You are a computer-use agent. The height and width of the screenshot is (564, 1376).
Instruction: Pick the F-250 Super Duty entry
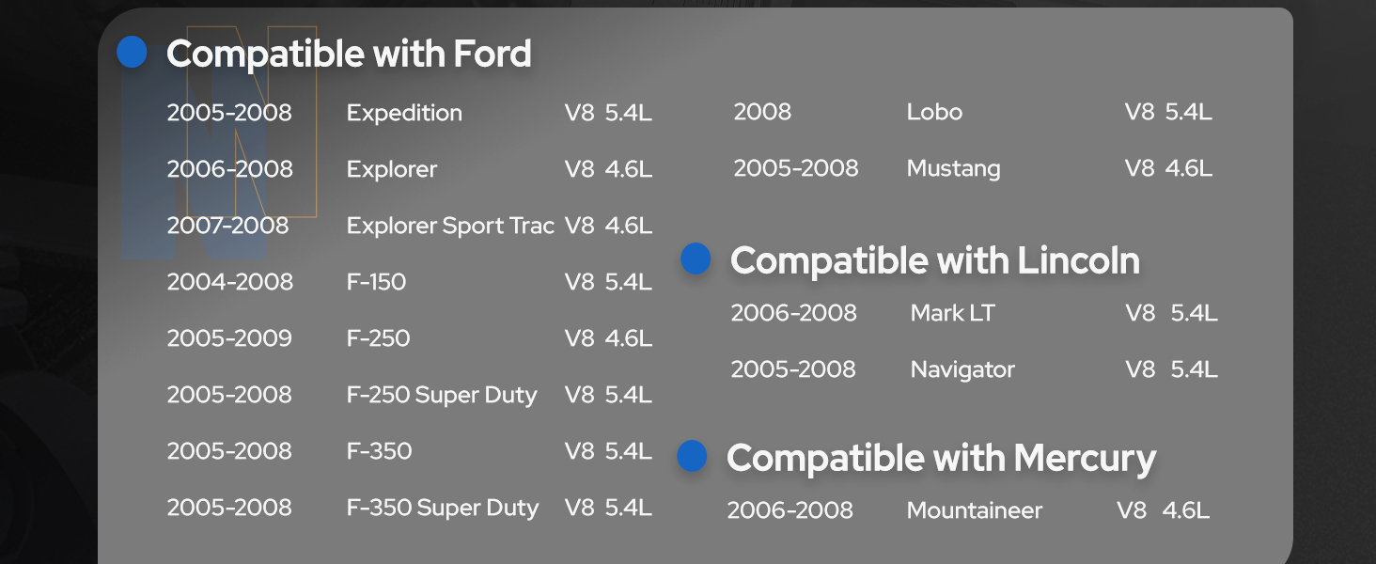[x=442, y=395]
